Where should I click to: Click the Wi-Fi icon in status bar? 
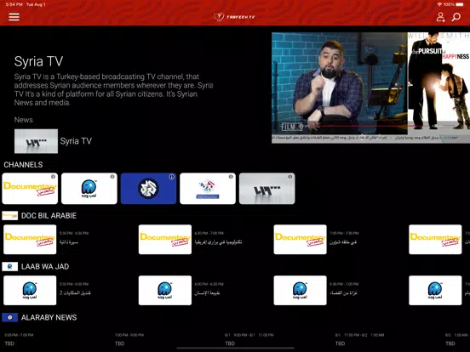(x=439, y=4)
